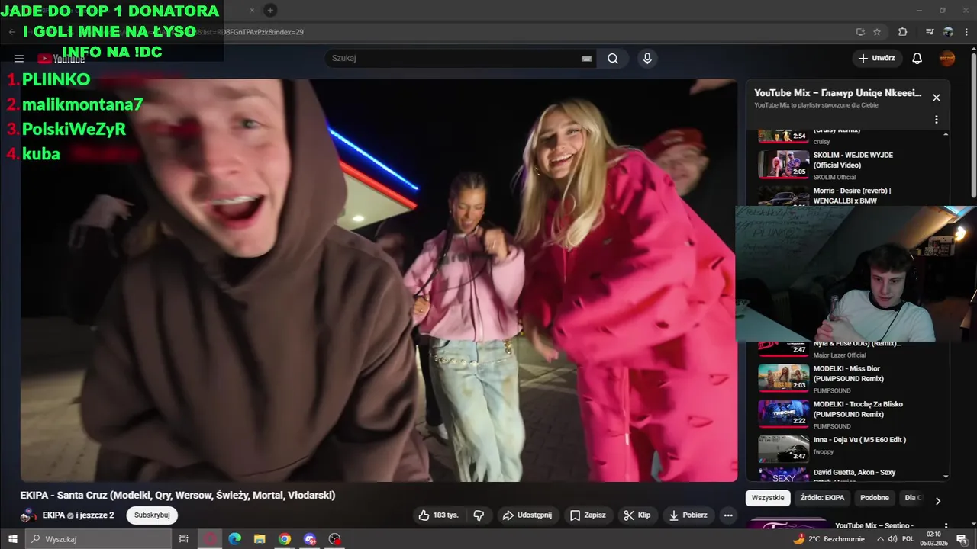Open YouTube notifications bell

click(917, 59)
